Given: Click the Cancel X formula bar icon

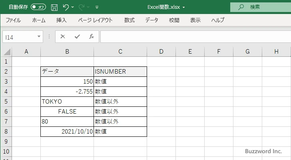Looking at the screenshot, I should (x=63, y=36).
